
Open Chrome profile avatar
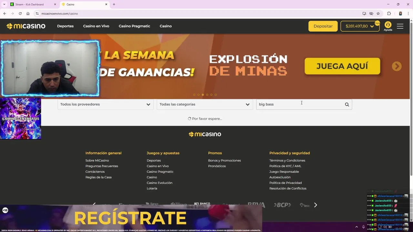[400, 14]
